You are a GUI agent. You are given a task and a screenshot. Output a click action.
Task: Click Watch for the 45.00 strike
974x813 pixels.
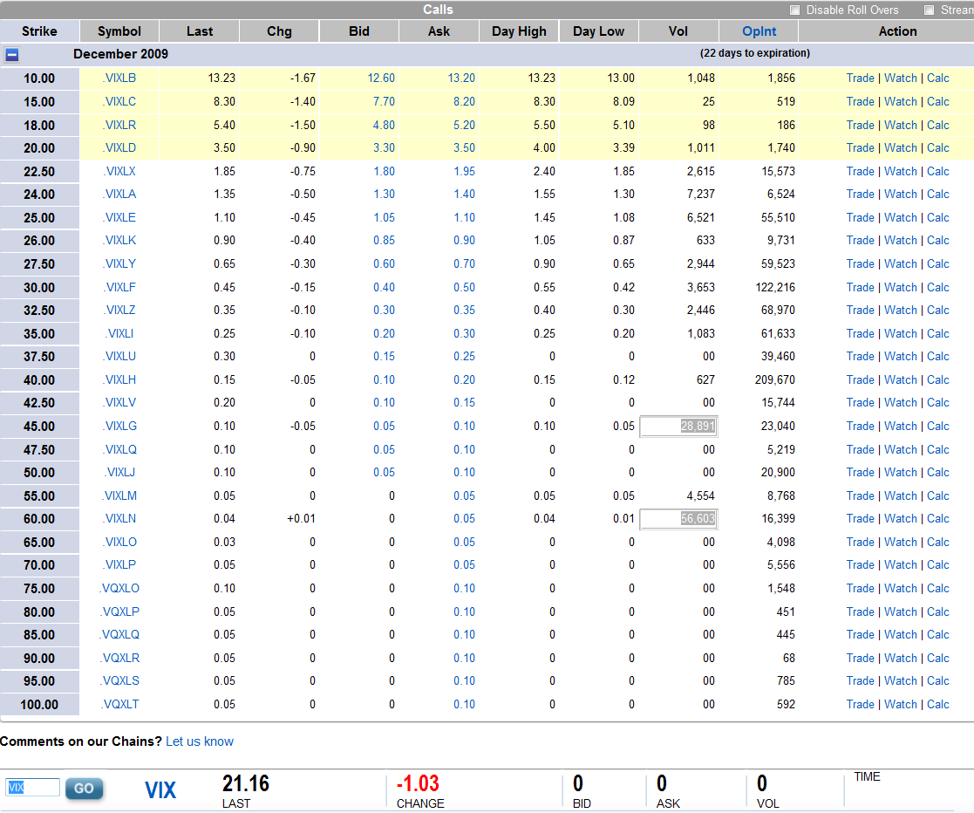click(901, 427)
